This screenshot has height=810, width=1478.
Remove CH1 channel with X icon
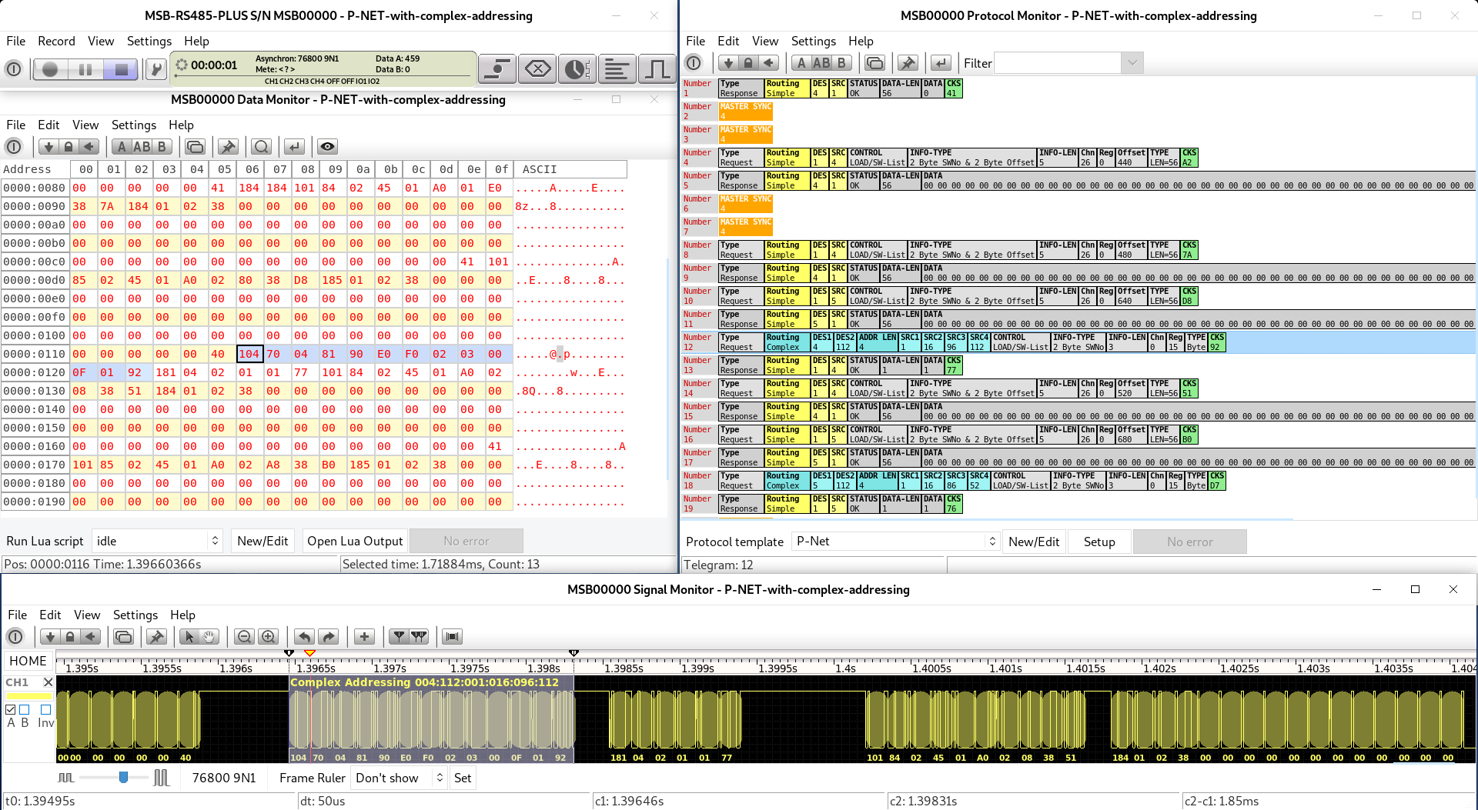pos(48,682)
